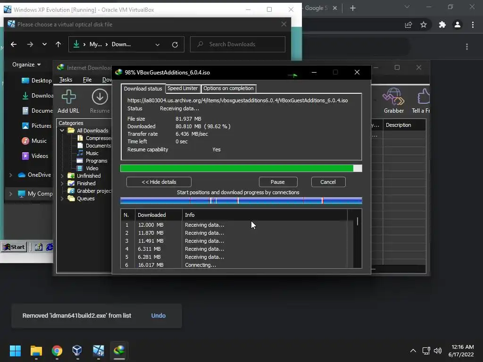This screenshot has width=483, height=362.
Task: Click Internet Download Manager taskbar icon
Action: (x=119, y=350)
